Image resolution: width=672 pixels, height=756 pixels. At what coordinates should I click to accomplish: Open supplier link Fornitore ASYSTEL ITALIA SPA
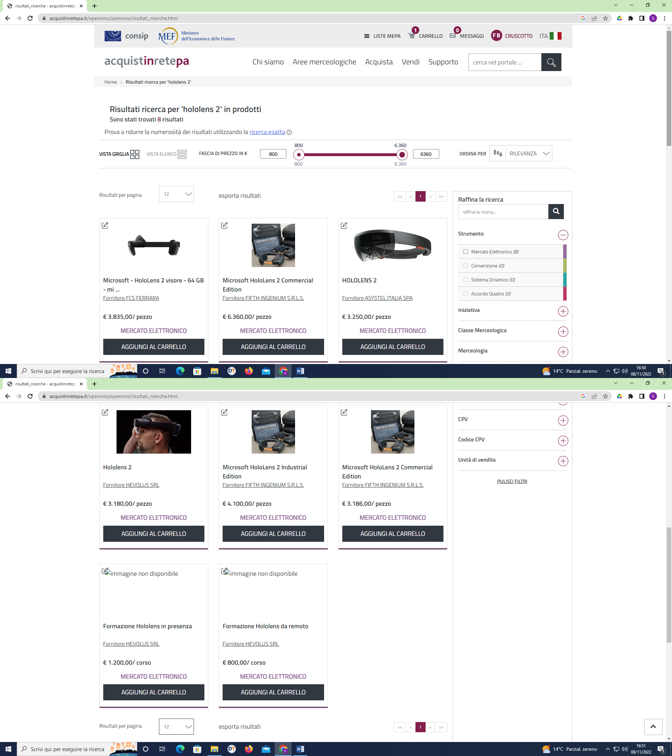(x=377, y=298)
